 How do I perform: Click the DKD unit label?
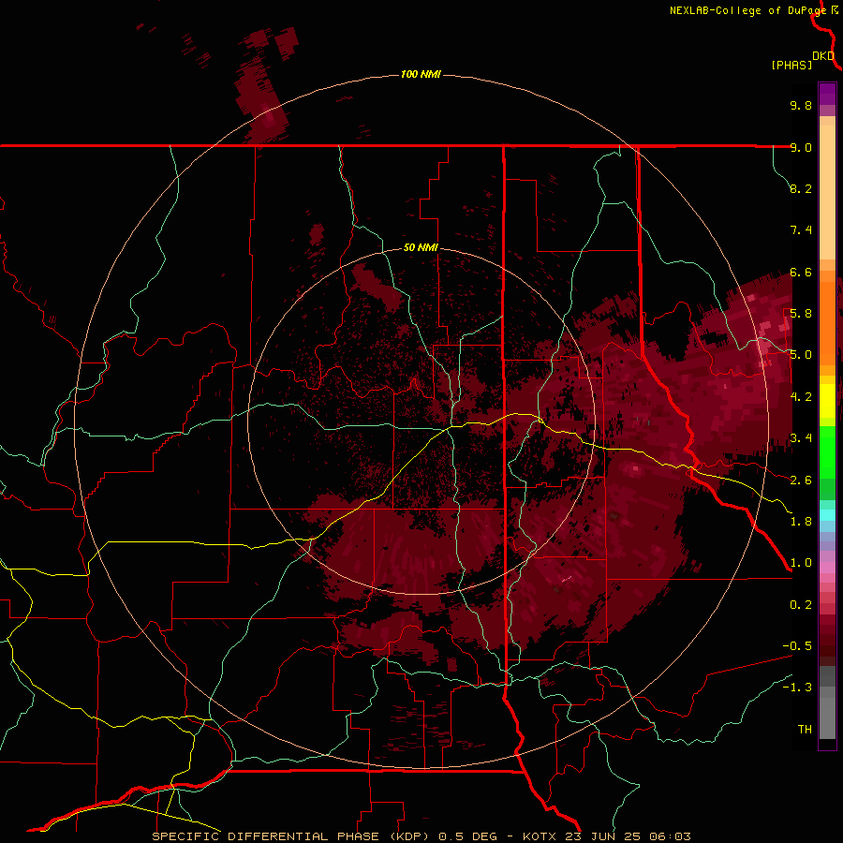(x=823, y=56)
